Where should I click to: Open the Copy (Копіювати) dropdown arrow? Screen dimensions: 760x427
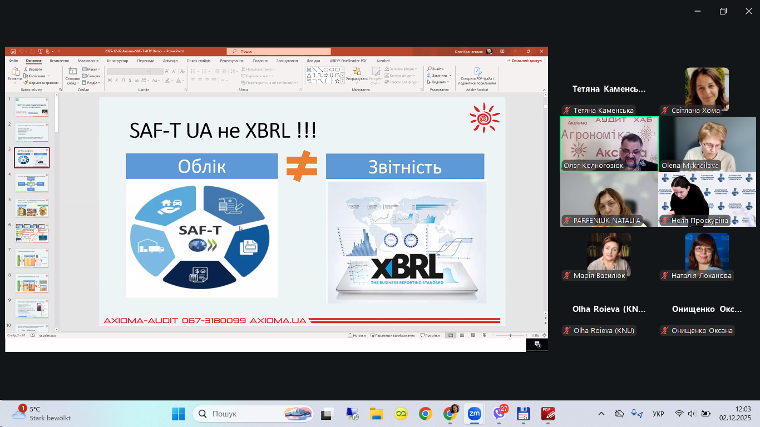point(48,76)
